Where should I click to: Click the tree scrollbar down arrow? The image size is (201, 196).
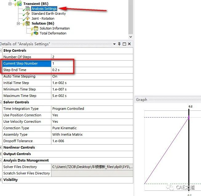(x=131, y=37)
